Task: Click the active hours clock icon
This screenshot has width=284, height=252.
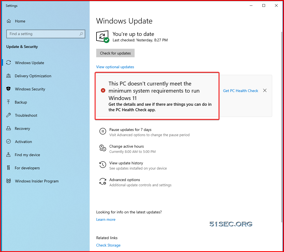Action: (x=103, y=148)
